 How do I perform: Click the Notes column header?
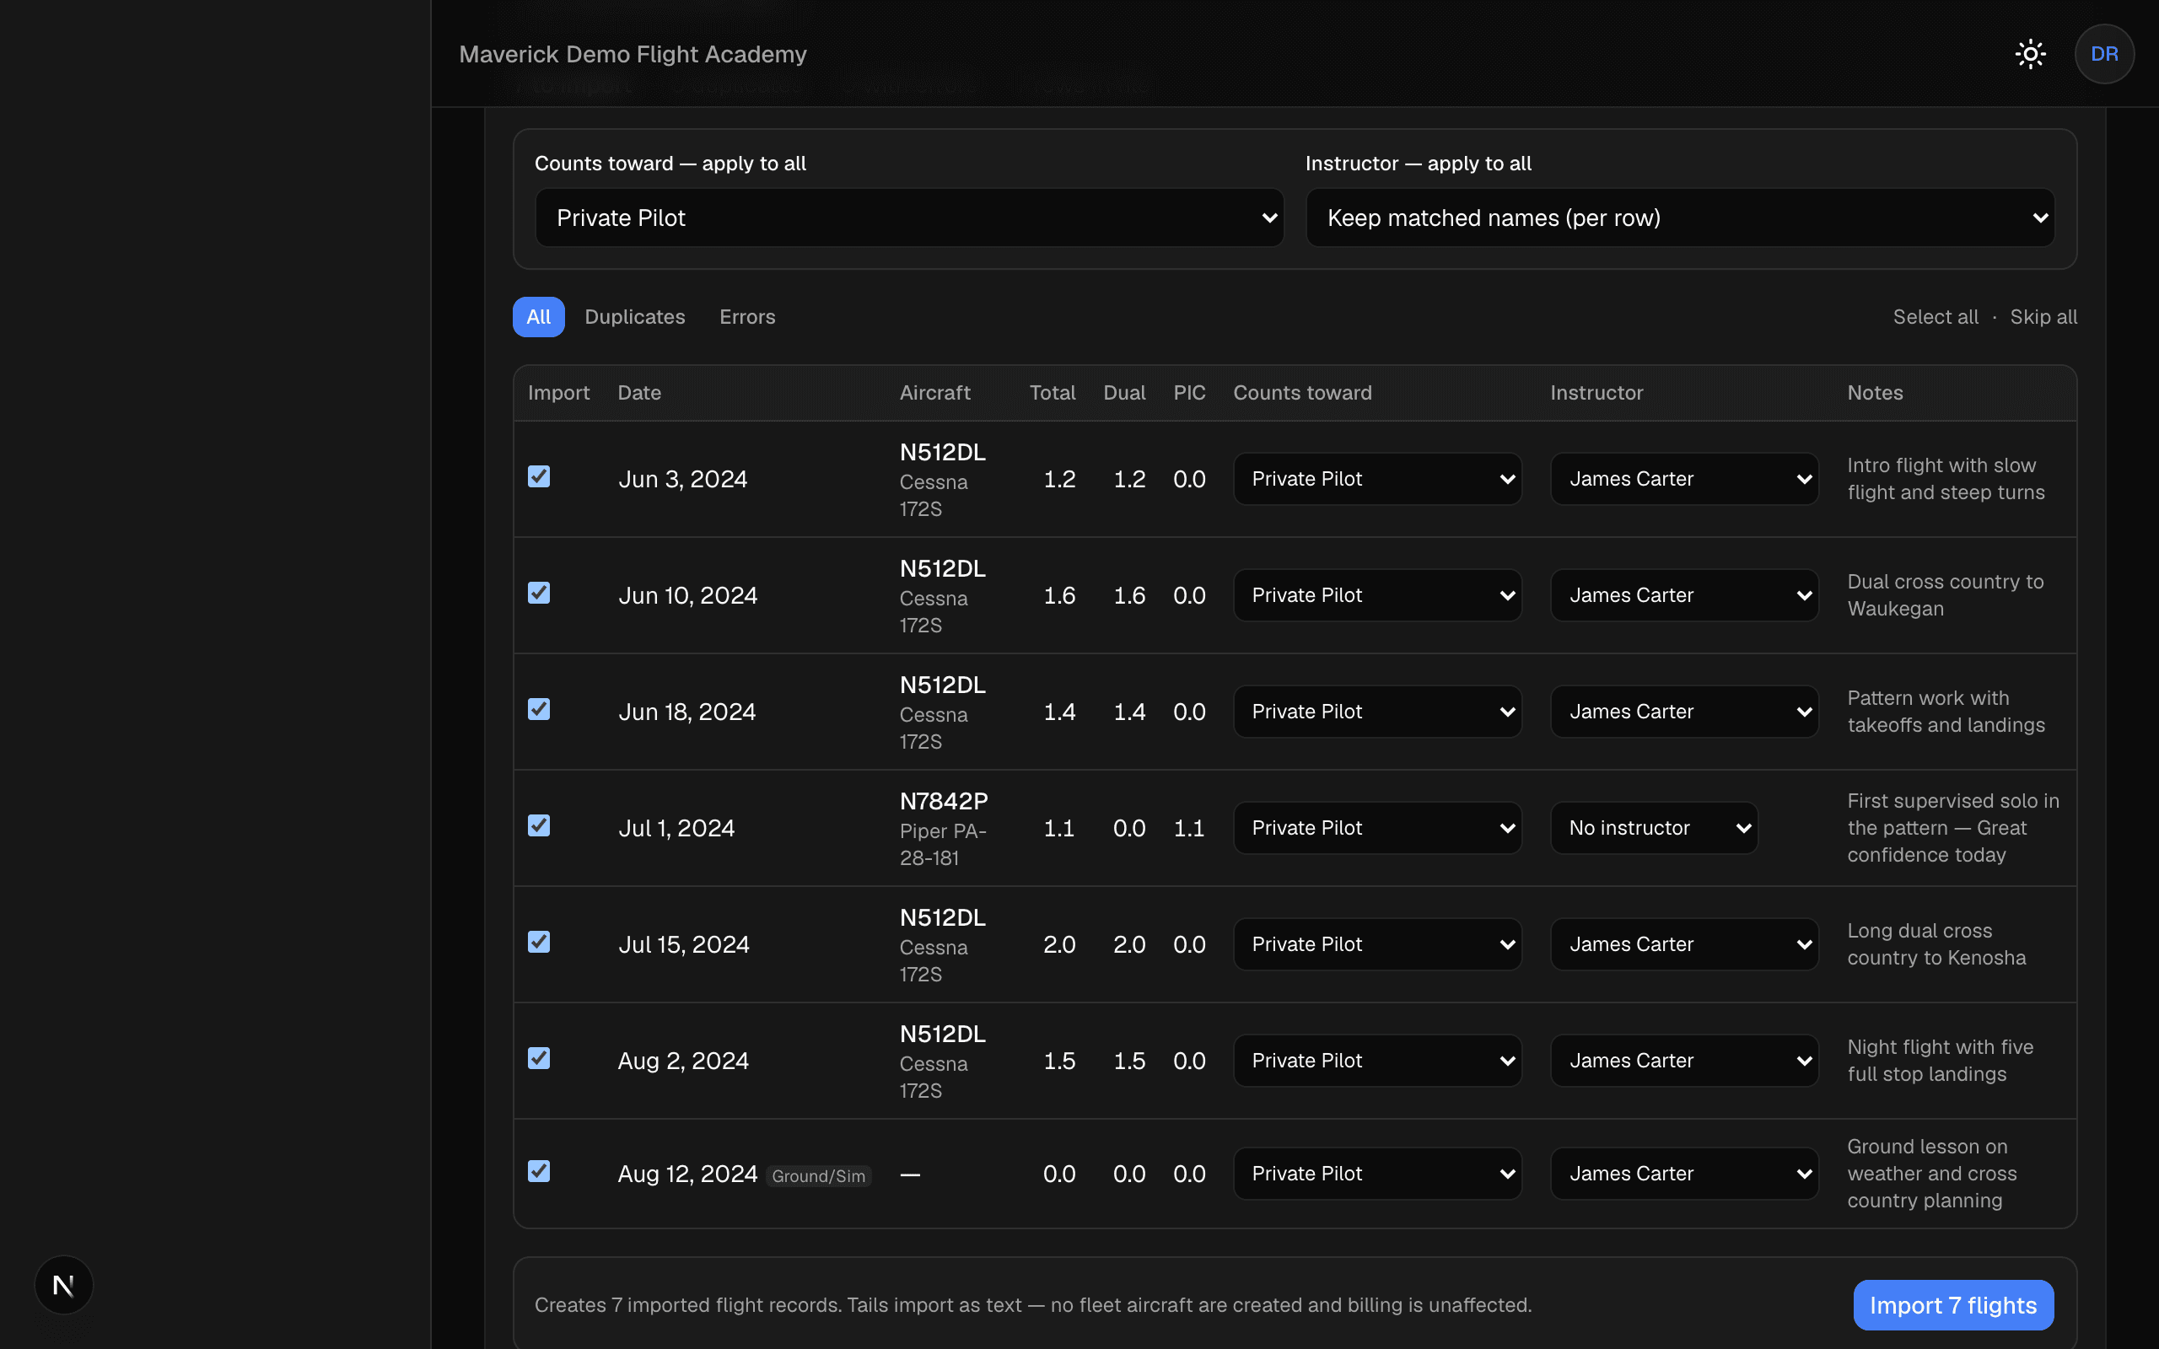pyautogui.click(x=1875, y=393)
